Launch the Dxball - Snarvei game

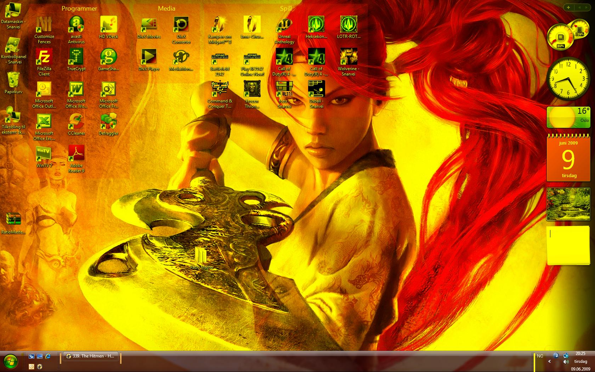(316, 95)
